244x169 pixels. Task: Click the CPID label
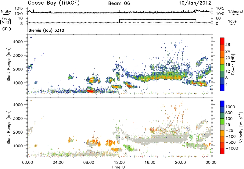7,29
